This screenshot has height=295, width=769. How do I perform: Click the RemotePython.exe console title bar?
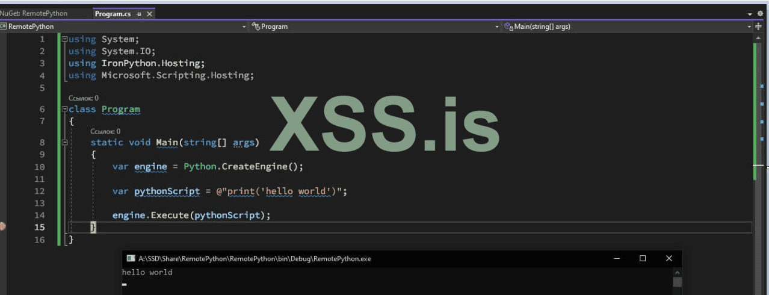pyautogui.click(x=402, y=258)
